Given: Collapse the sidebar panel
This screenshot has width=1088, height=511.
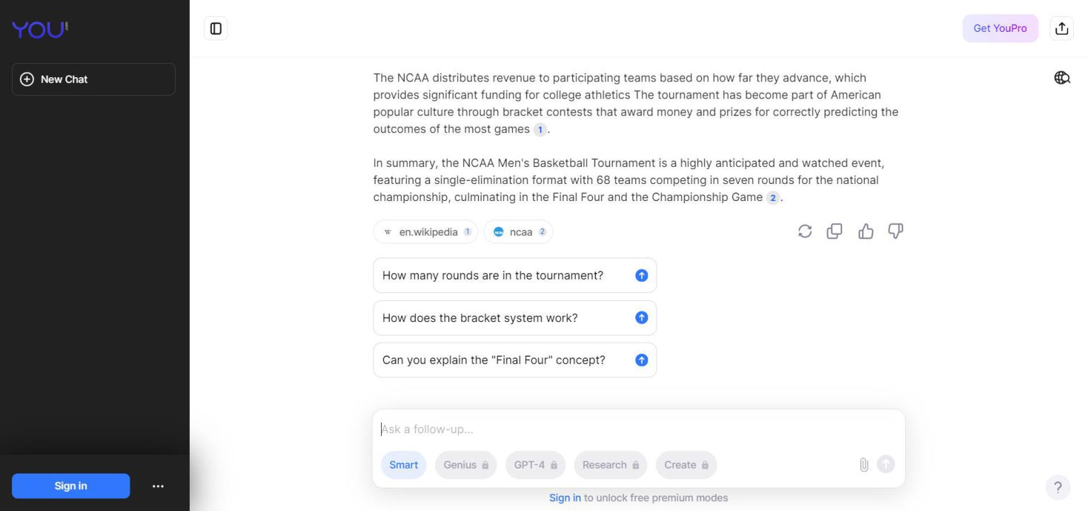Looking at the screenshot, I should [215, 28].
